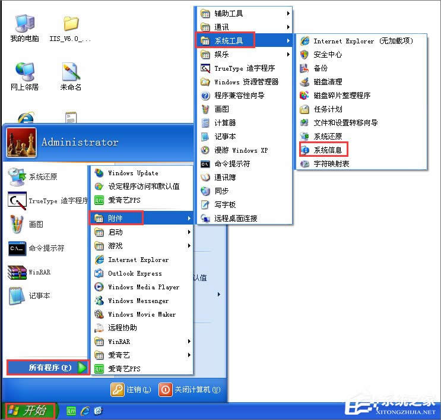441x420 pixels.
Task: Click the 开始 Start button
Action: pyautogui.click(x=30, y=410)
